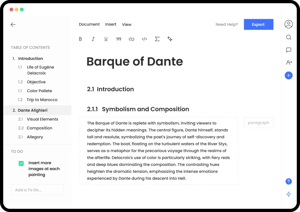Click the 'Add a To Do' input field
Viewport: 300px width, 212px height.
[x=37, y=189]
